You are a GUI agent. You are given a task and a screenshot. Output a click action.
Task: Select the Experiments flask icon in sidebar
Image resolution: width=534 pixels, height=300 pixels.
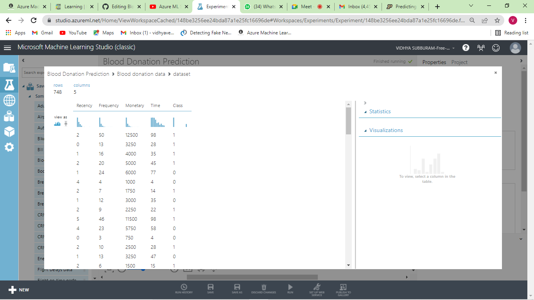tap(9, 84)
